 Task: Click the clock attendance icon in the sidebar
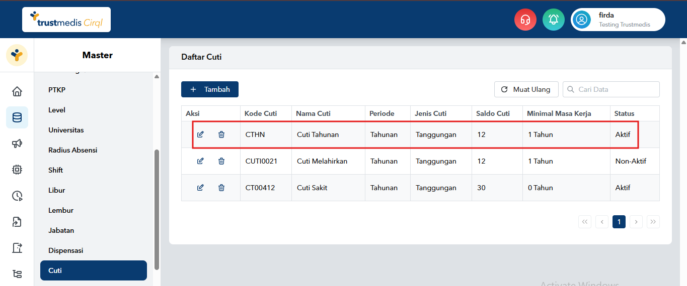pyautogui.click(x=17, y=196)
